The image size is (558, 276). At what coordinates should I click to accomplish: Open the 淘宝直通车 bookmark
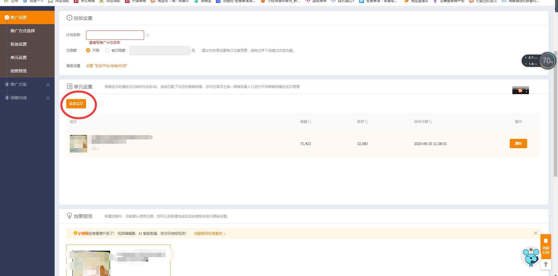point(416,1)
